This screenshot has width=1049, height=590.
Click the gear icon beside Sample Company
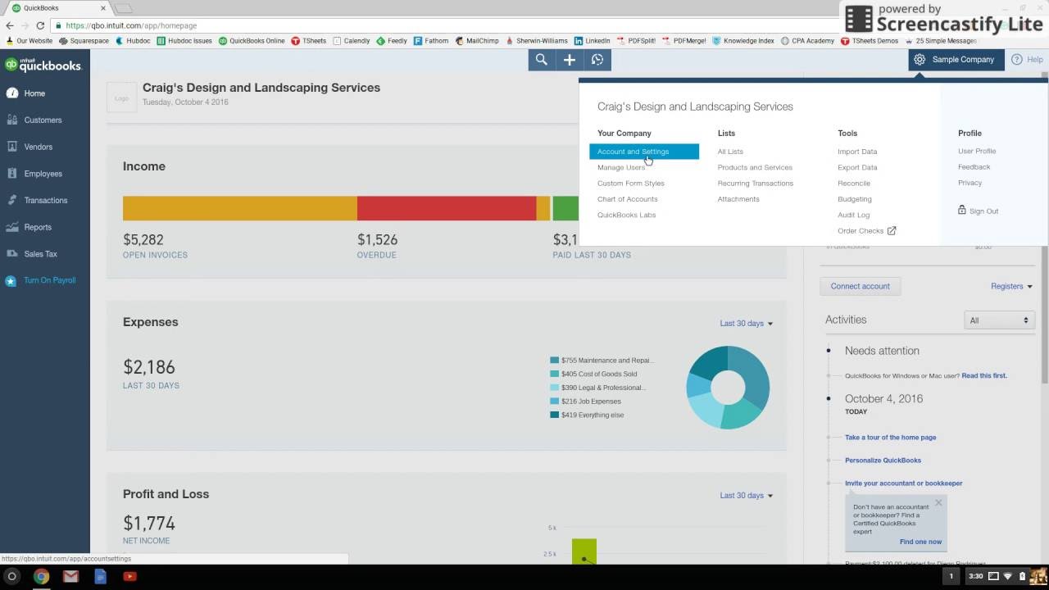(x=920, y=60)
